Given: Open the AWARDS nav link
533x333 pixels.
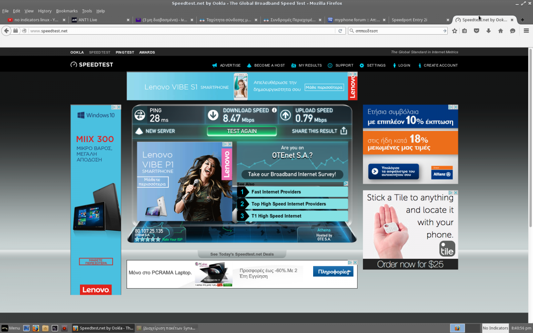Looking at the screenshot, I should [x=147, y=52].
